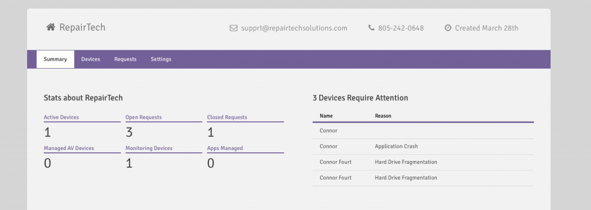The image size is (591, 210).
Task: Open the Open Requests stat link
Action: click(x=144, y=117)
